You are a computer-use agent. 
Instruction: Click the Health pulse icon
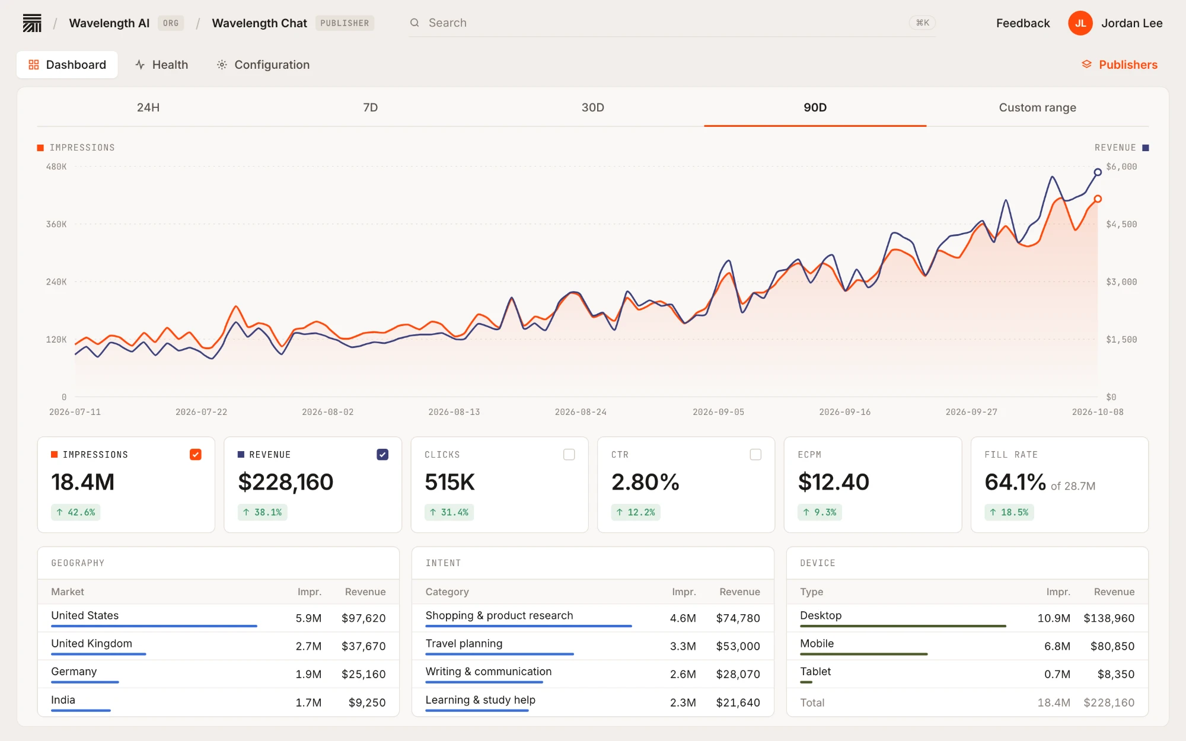[x=140, y=65]
